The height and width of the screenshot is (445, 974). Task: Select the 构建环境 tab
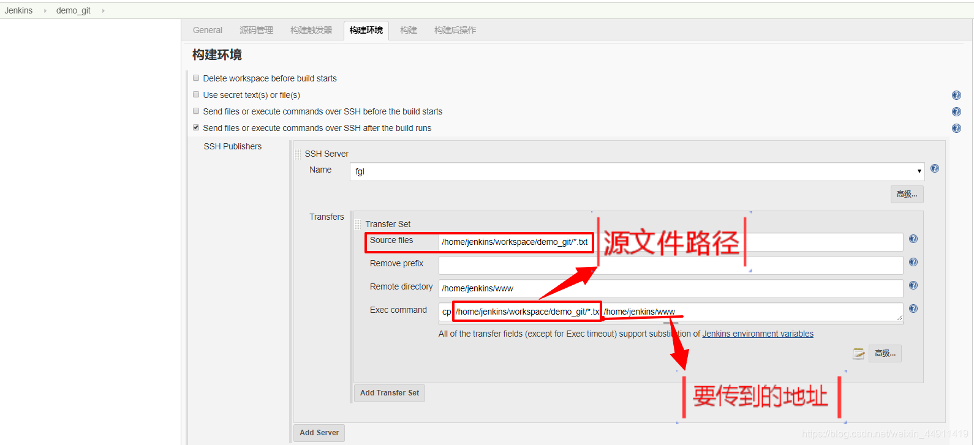(x=366, y=30)
